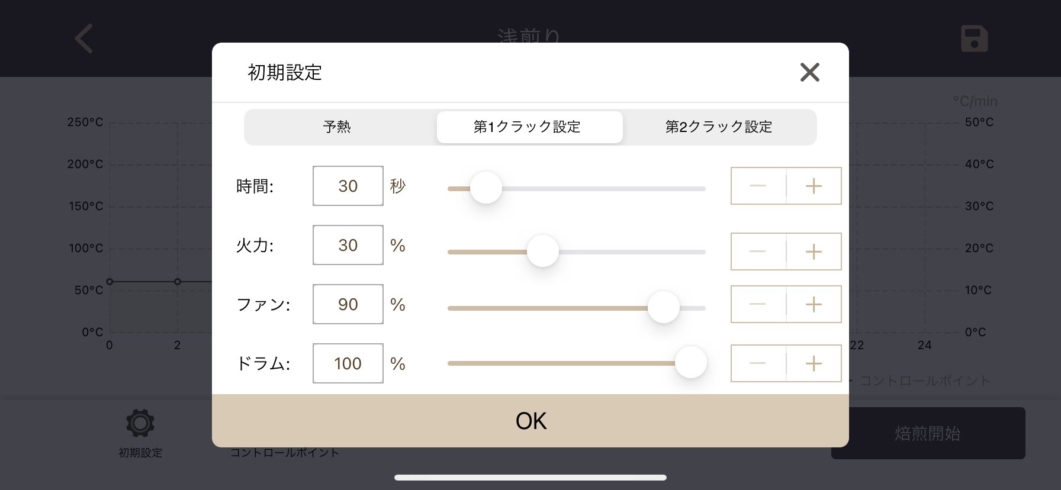
Task: Click the ドラム slider knob
Action: [691, 362]
